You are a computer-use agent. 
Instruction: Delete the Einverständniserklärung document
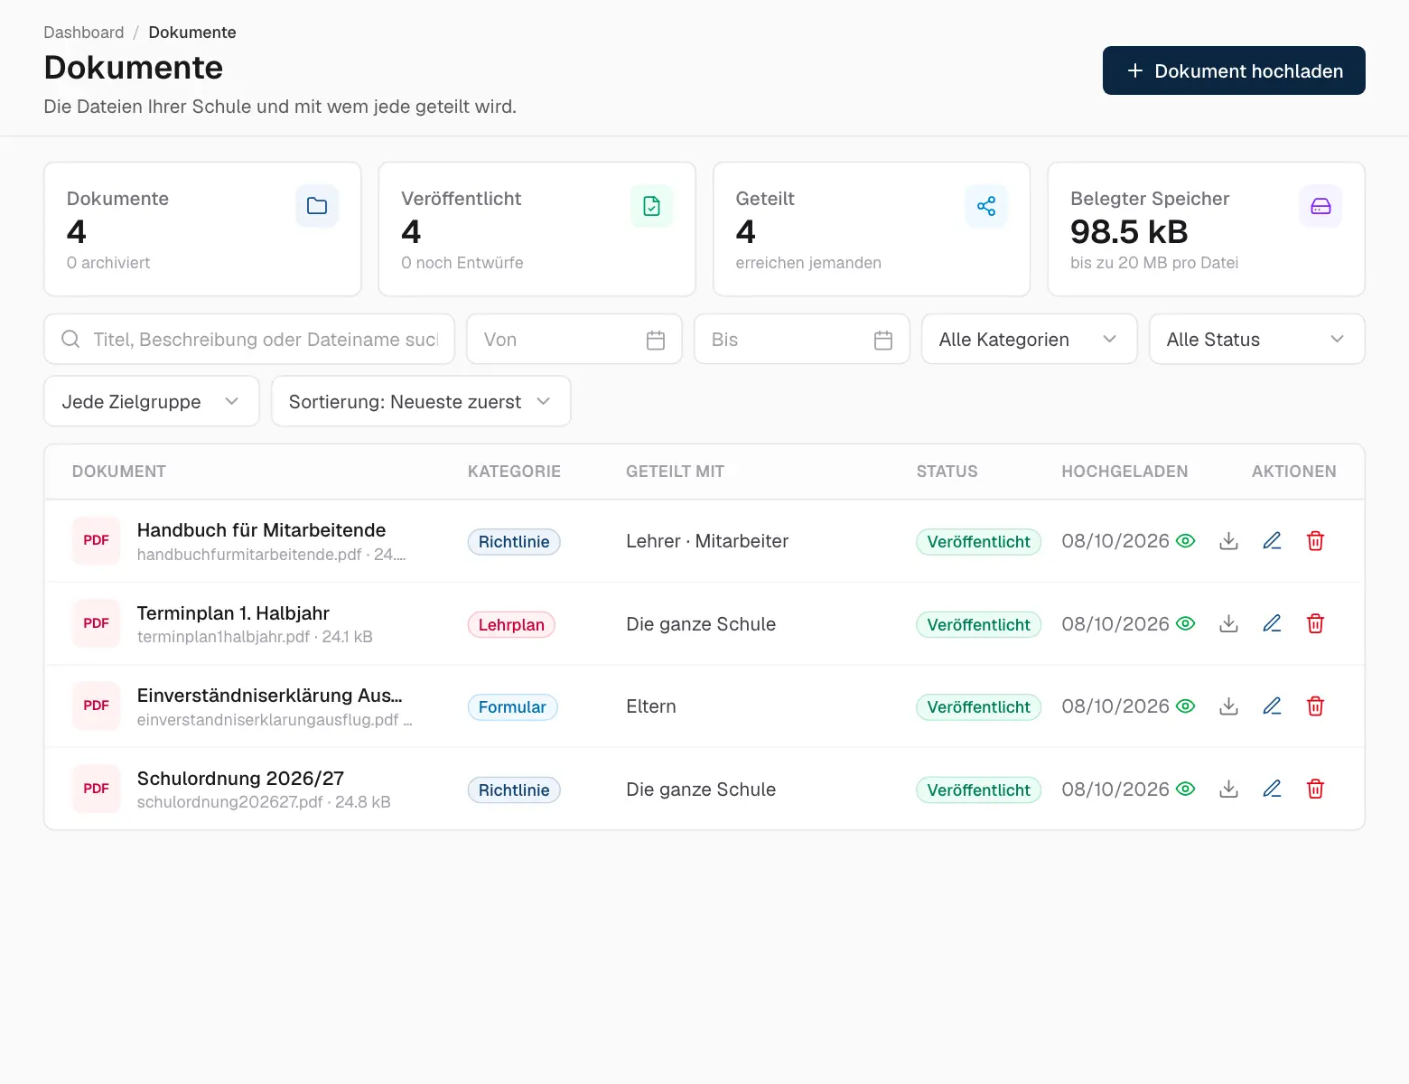[1315, 706]
